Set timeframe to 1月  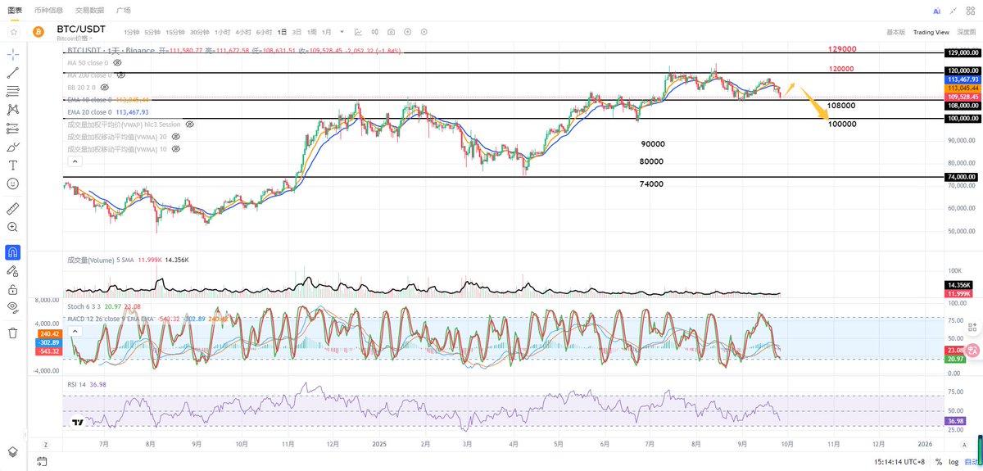pyautogui.click(x=327, y=32)
